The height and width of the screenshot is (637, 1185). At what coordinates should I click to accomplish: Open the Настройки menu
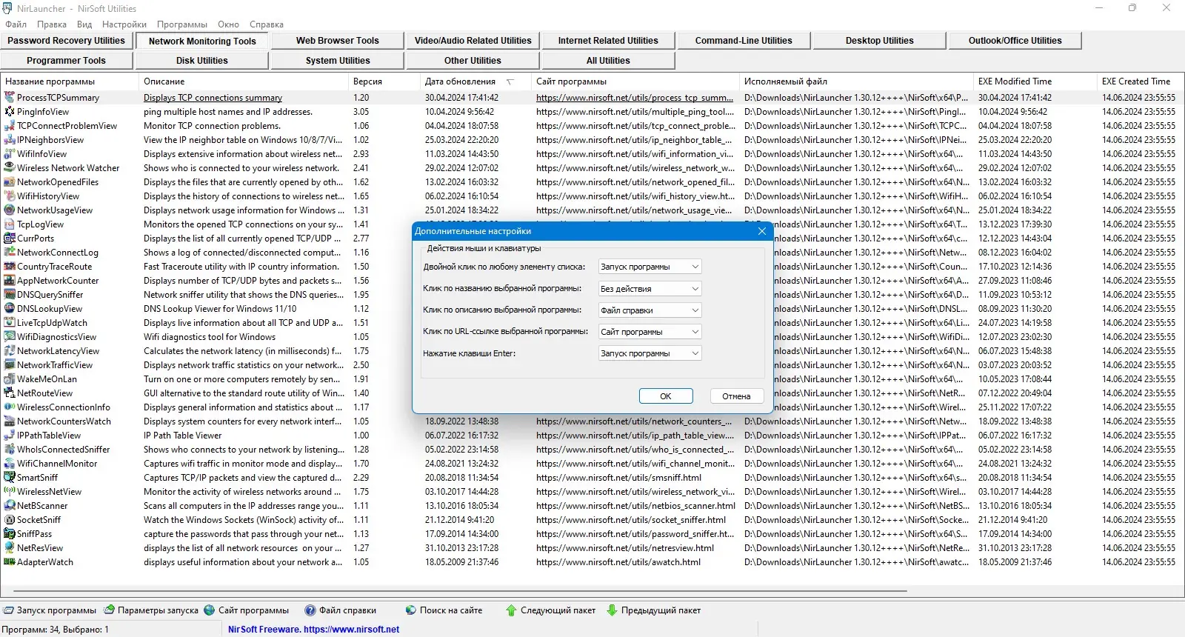(124, 24)
